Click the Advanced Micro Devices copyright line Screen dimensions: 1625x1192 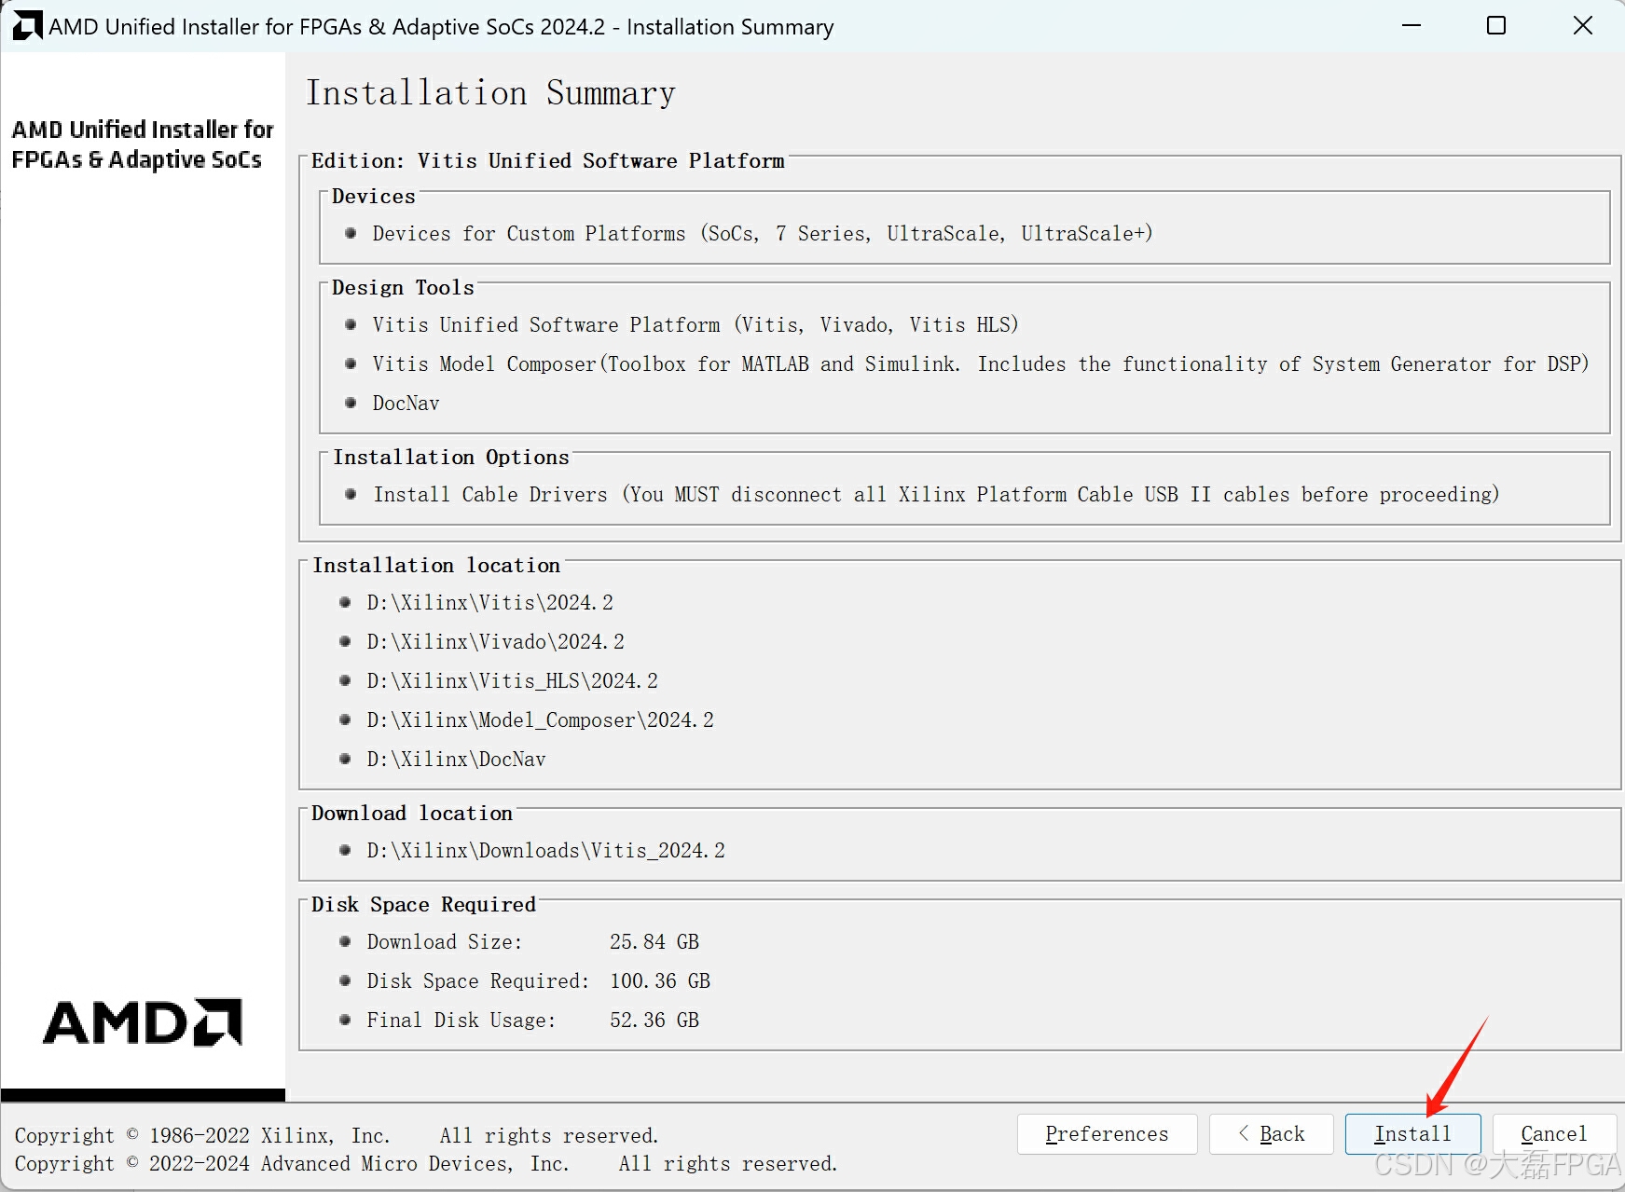[x=426, y=1164]
